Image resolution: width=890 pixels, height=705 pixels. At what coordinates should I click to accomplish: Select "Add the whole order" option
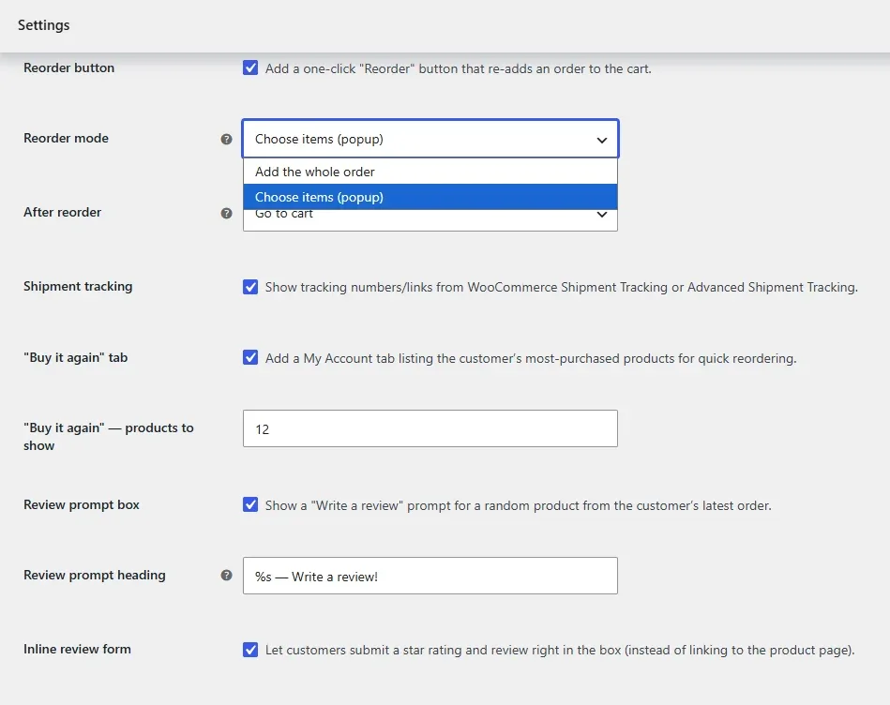point(430,172)
